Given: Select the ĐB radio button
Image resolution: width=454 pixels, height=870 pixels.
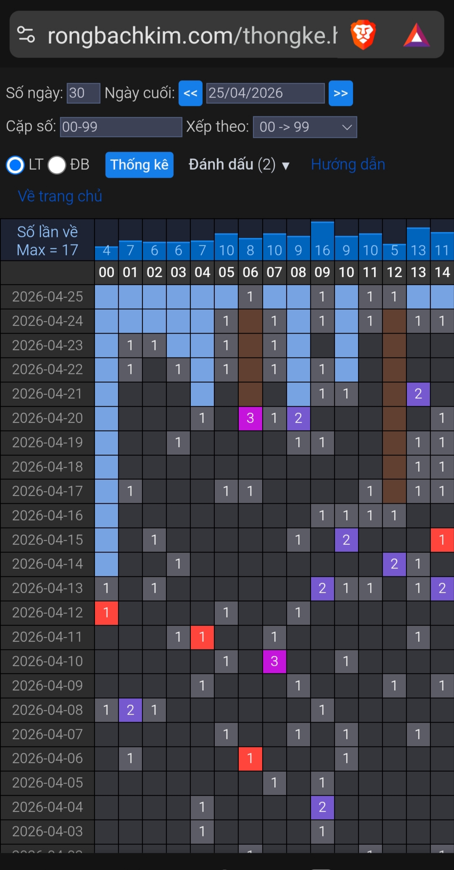Looking at the screenshot, I should (x=57, y=165).
